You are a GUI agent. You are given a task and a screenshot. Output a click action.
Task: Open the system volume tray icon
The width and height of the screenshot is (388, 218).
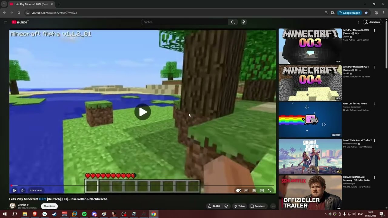pyautogui.click(x=354, y=214)
